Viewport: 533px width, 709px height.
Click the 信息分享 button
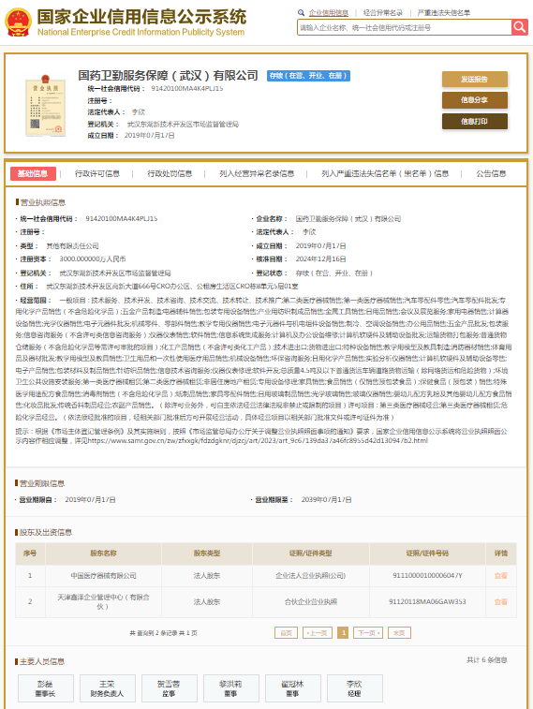tap(475, 100)
